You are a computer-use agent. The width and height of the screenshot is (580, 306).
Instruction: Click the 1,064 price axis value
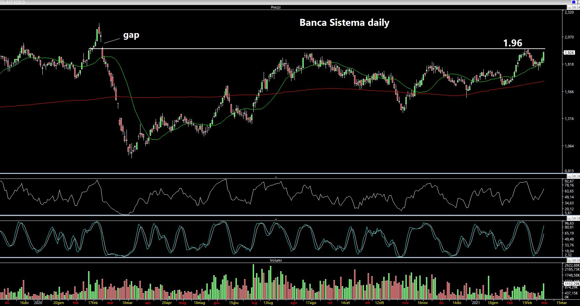(x=569, y=146)
